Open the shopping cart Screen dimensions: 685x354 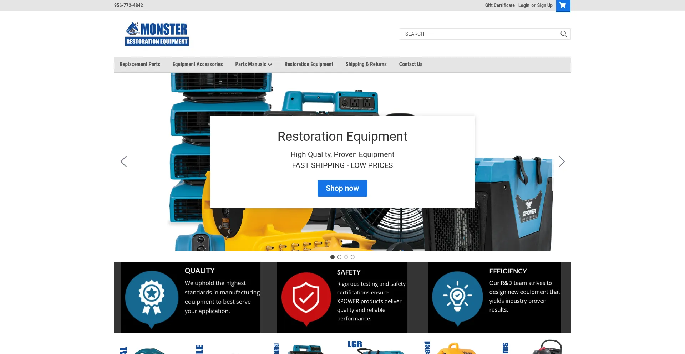[x=563, y=6]
